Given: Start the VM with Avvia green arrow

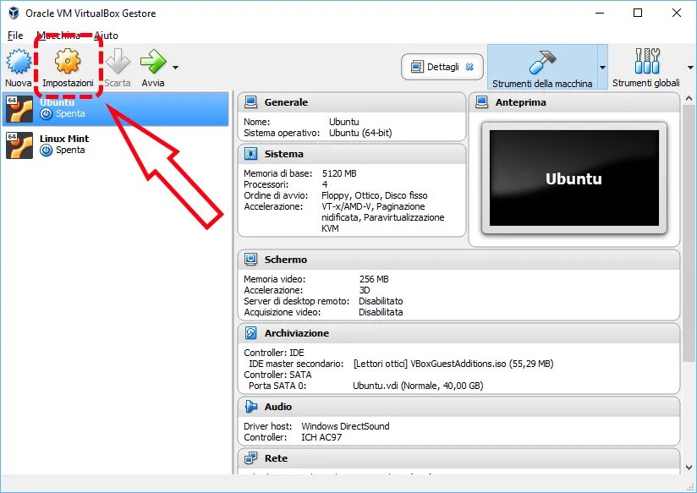Looking at the screenshot, I should point(153,62).
